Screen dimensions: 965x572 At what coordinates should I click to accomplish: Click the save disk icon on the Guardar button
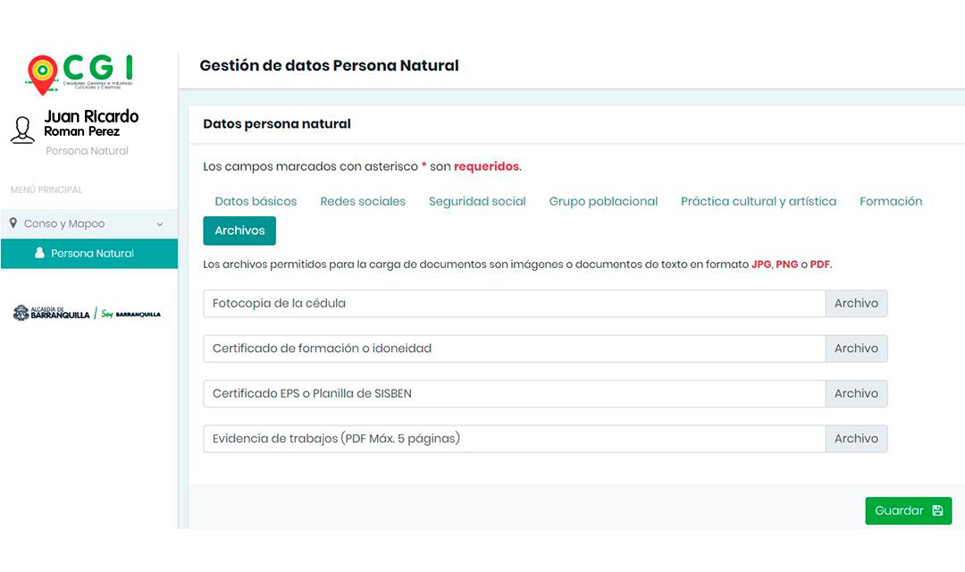point(937,510)
